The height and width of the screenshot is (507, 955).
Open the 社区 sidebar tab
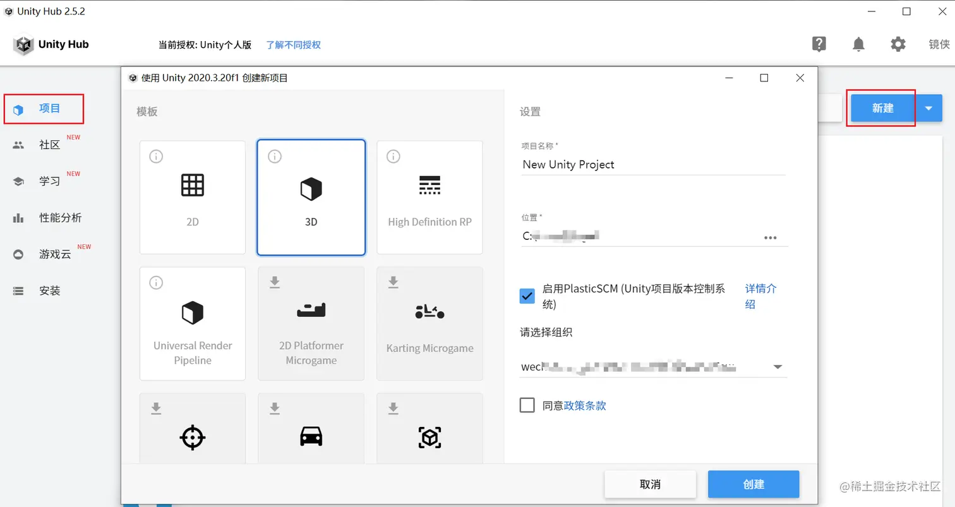pos(49,145)
